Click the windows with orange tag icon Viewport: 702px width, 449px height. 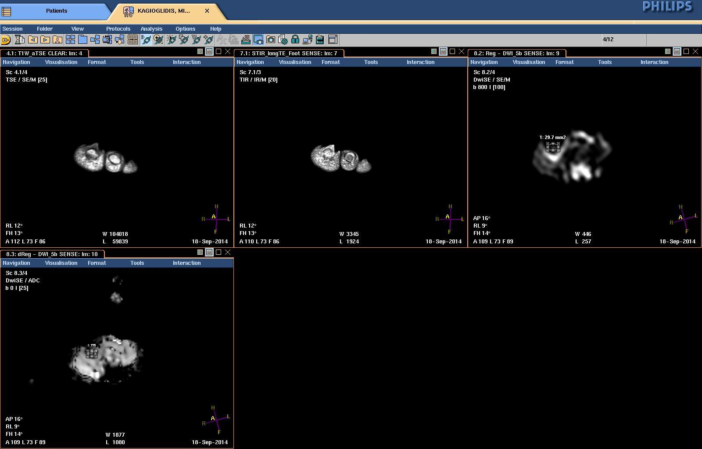(x=119, y=40)
